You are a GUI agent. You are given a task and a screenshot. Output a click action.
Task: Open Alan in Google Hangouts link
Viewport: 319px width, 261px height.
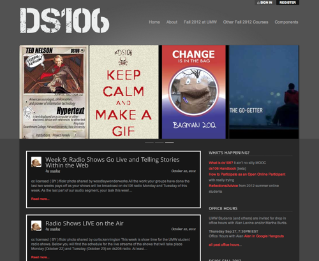pos(264,236)
